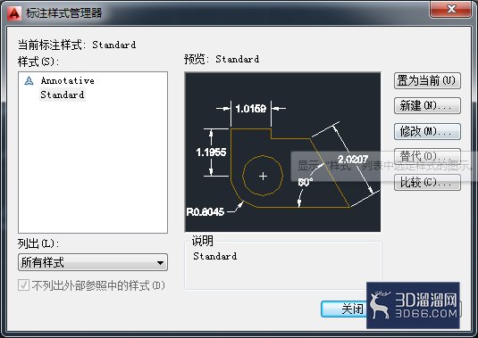This screenshot has width=478, height=338.
Task: Click 新建(N)... to create a style
Action: [427, 105]
